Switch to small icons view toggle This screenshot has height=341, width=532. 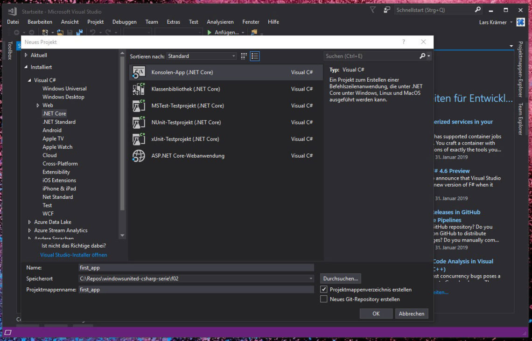tap(243, 56)
